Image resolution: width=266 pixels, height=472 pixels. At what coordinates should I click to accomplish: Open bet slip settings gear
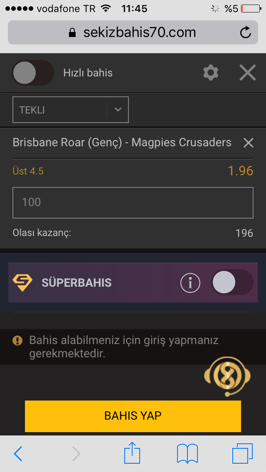[211, 73]
